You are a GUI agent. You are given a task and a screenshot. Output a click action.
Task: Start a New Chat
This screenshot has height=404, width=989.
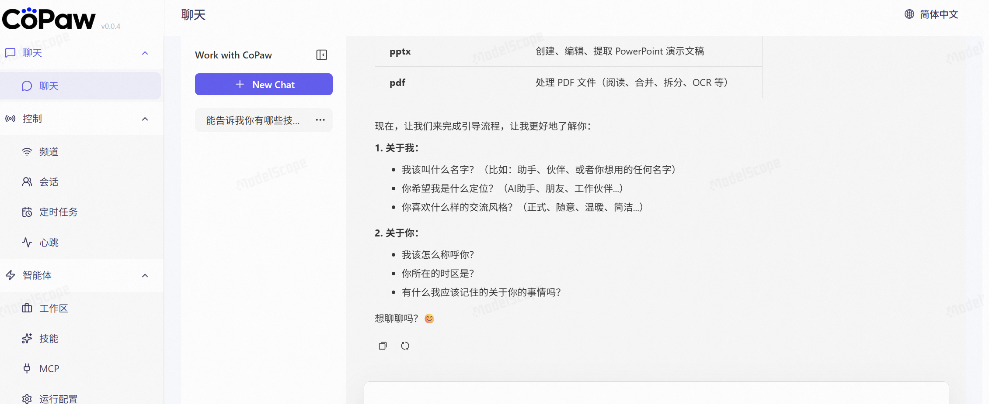[x=264, y=84]
